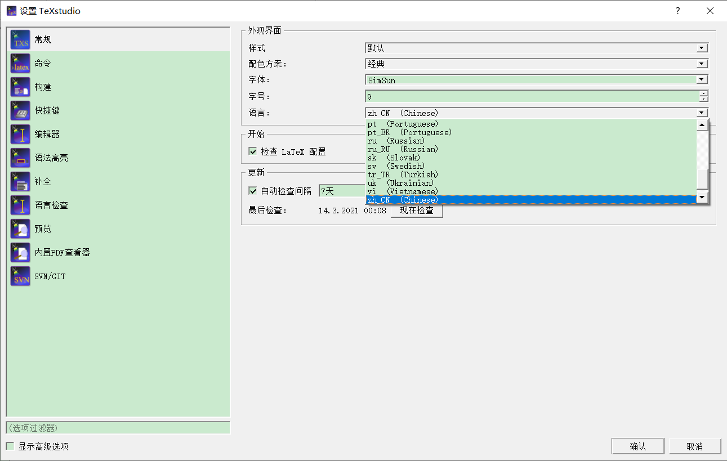Screen dimensions: 727x461
Task: Disable the 自动检查间隔 update checkbox
Action: pos(252,191)
